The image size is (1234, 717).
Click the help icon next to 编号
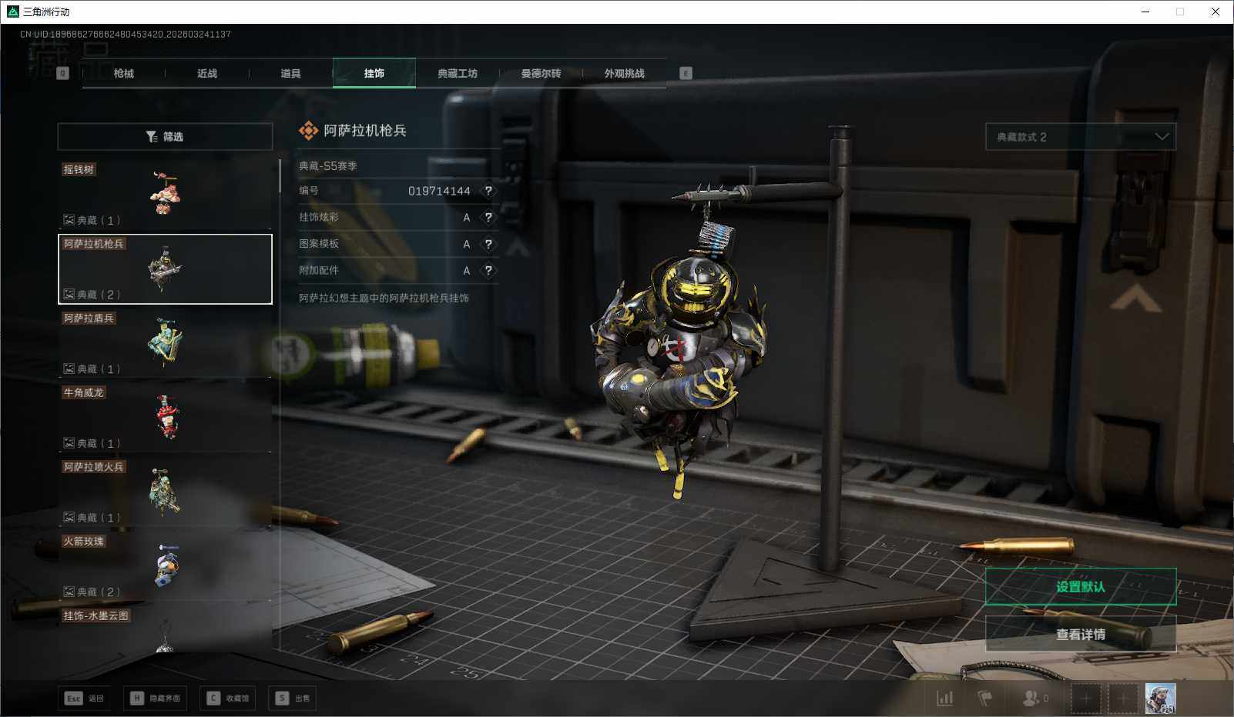[488, 191]
